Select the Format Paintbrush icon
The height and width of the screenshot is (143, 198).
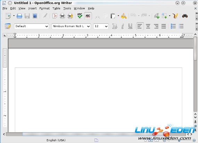[x=124, y=16]
